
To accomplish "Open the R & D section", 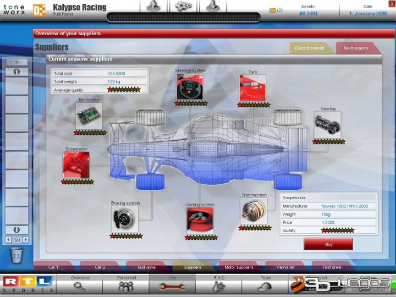I will click(219, 283).
